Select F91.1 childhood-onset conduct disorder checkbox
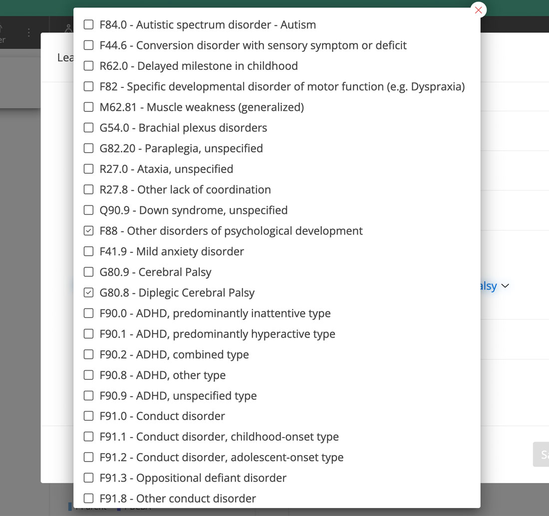The width and height of the screenshot is (549, 516). 88,437
